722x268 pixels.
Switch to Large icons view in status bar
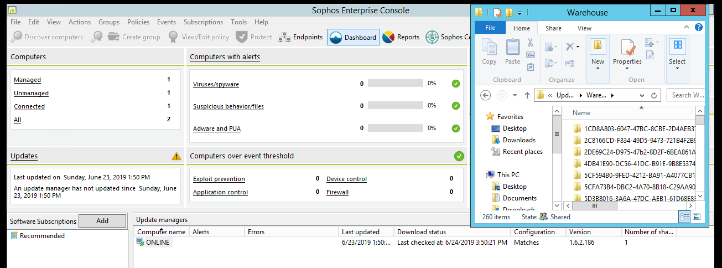[697, 217]
